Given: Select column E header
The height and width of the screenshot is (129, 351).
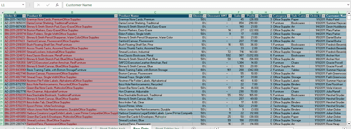Looking at the screenshot, I should click(219, 12).
